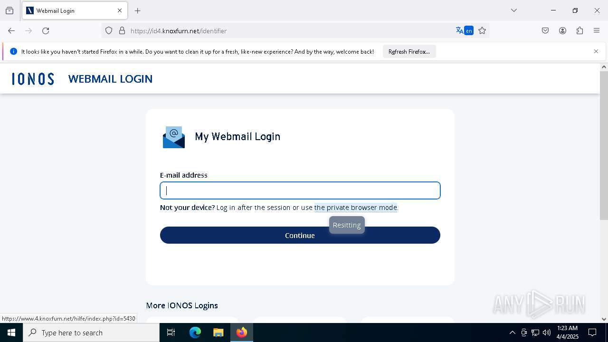Image resolution: width=608 pixels, height=342 pixels.
Task: Open File Explorer from taskbar
Action: pos(218,332)
